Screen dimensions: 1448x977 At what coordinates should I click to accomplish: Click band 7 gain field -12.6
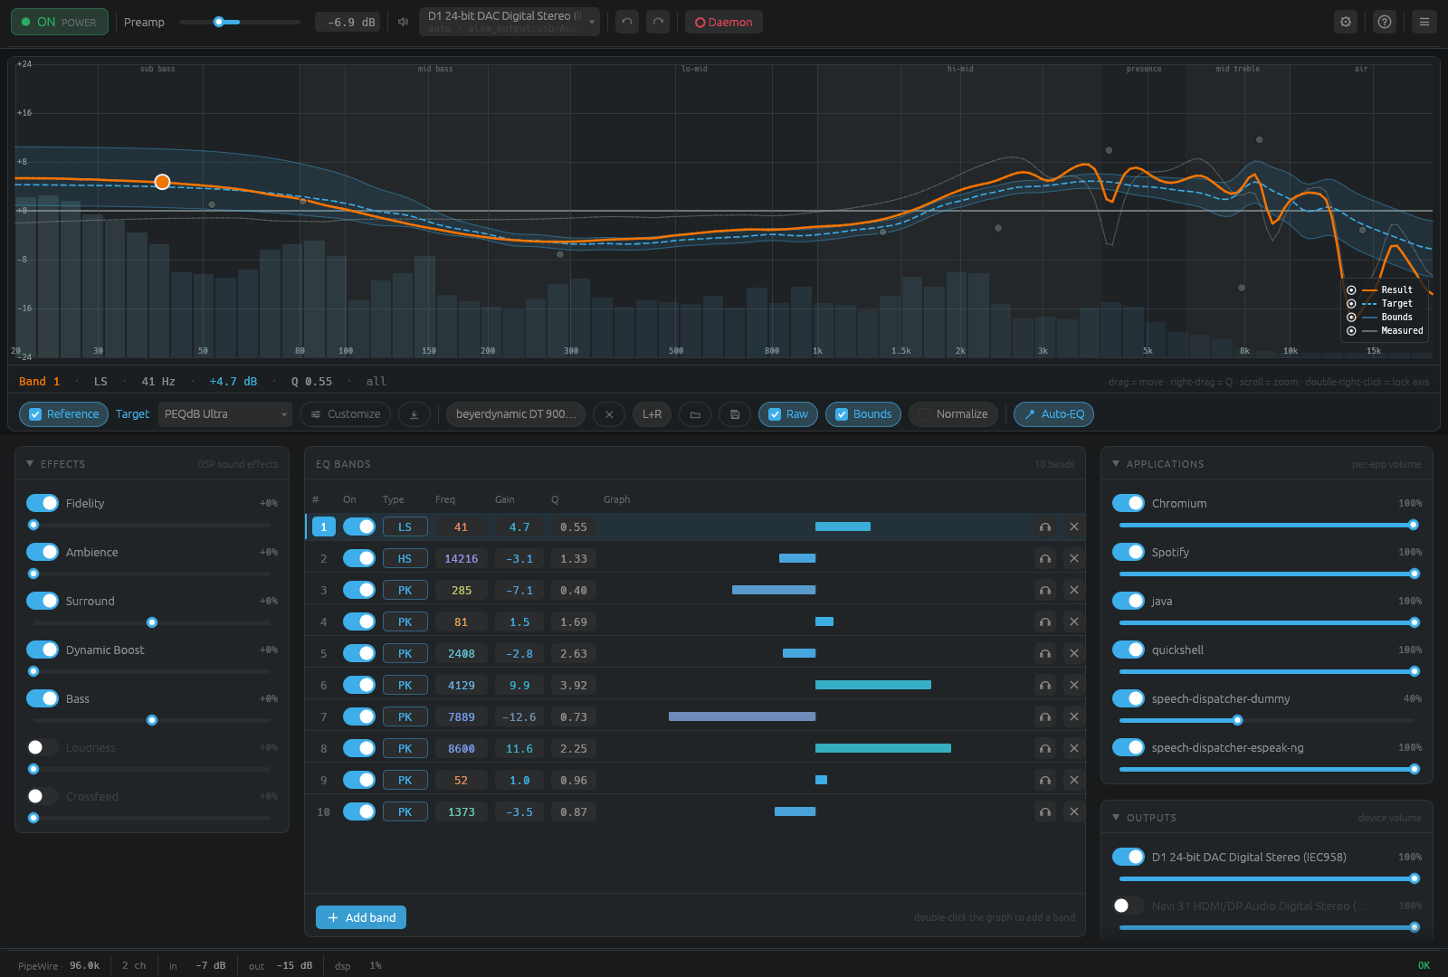[519, 716]
